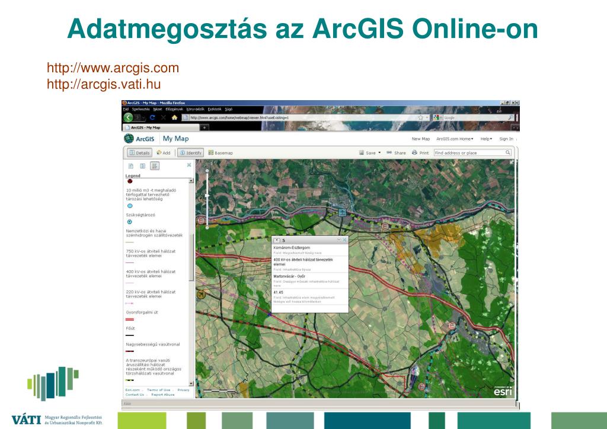Bookmark the page with the star icon
This screenshot has width=607, height=429.
(420, 117)
